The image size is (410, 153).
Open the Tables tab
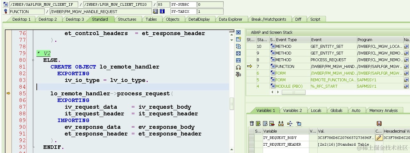click(151, 19)
